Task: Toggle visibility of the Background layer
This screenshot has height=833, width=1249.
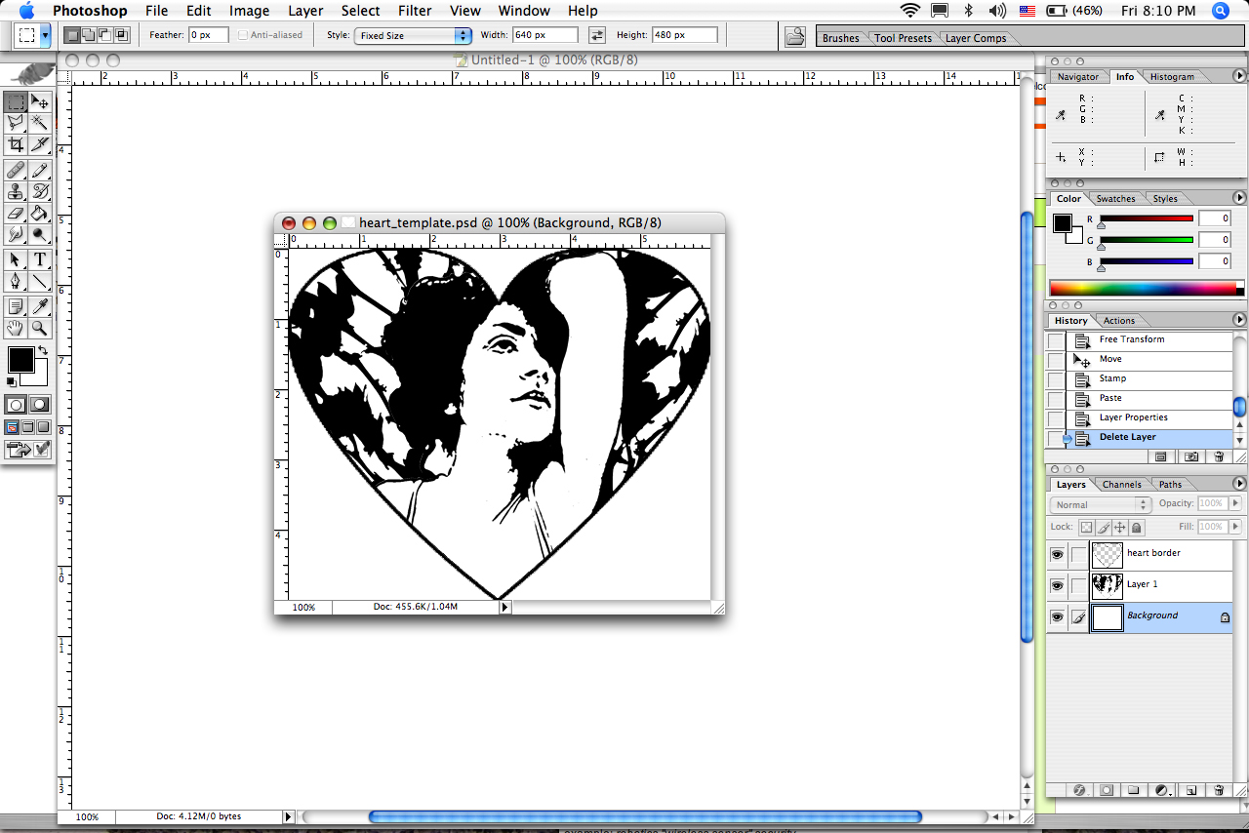Action: (x=1057, y=616)
